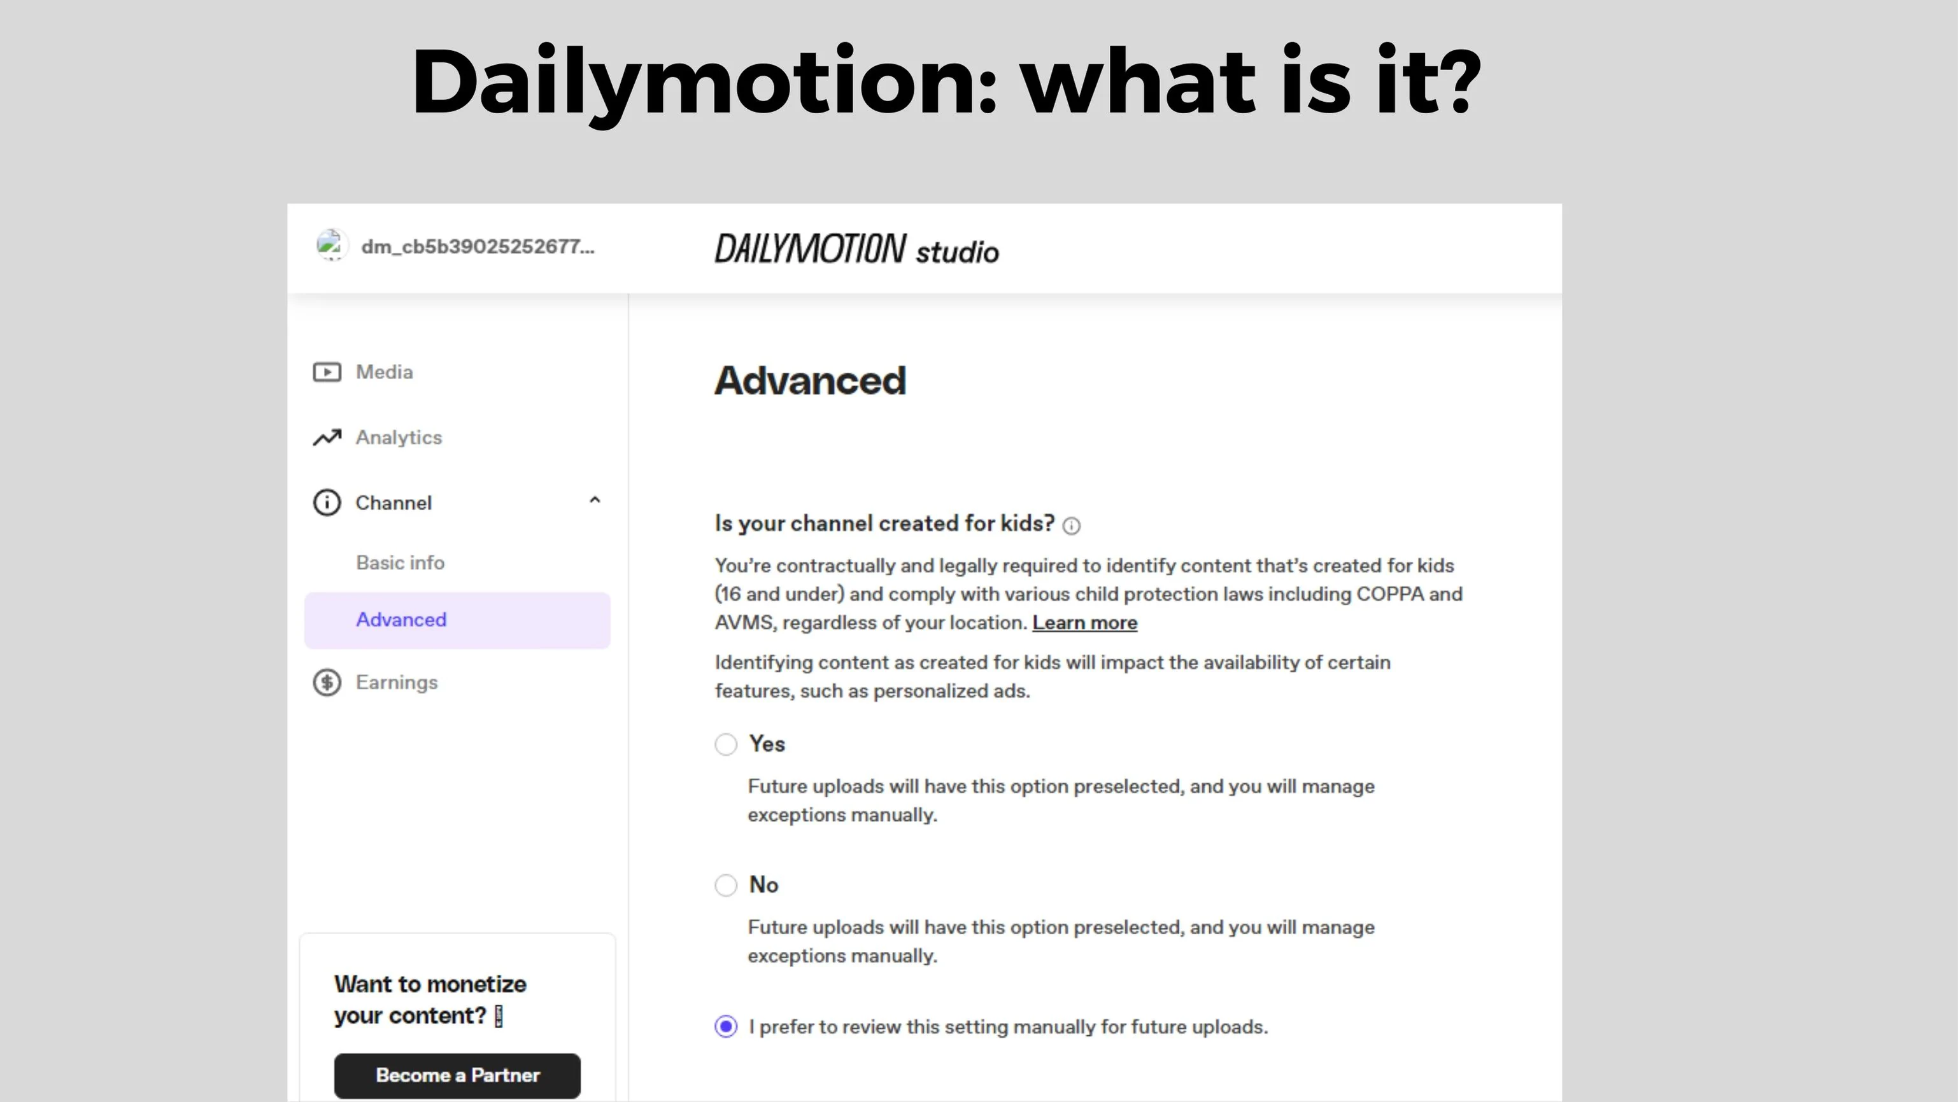Viewport: 1958px width, 1102px height.
Task: Expand Basic info under Channel menu
Action: coord(399,562)
